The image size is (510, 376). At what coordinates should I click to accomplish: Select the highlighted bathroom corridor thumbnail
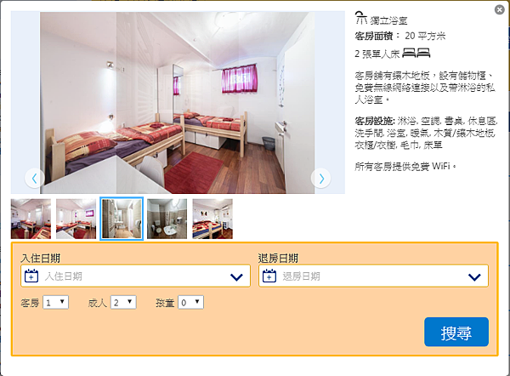[122, 219]
